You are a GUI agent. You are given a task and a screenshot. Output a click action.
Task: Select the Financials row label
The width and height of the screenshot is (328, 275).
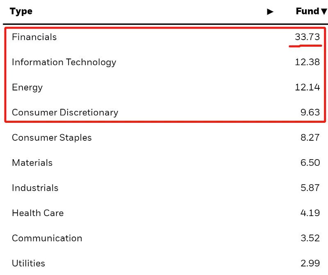(x=34, y=37)
